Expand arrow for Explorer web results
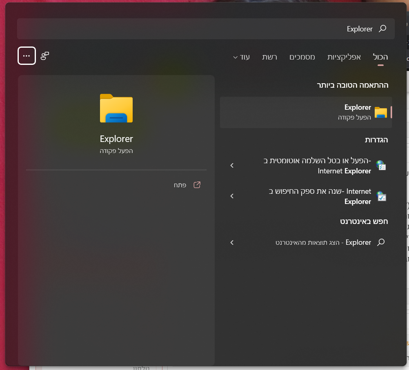The height and width of the screenshot is (370, 409). pos(232,242)
